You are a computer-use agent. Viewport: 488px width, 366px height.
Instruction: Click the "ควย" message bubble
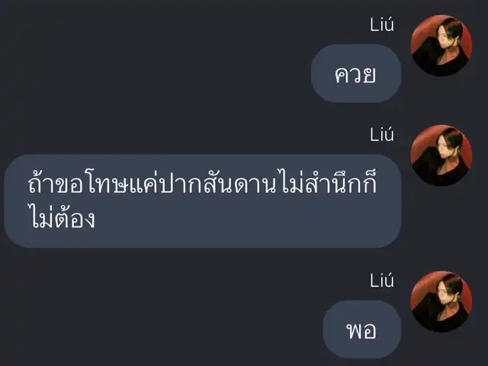click(356, 73)
